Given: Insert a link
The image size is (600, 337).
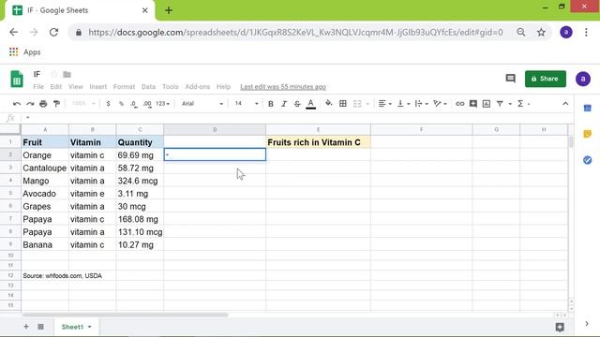Looking at the screenshot, I should (x=459, y=104).
